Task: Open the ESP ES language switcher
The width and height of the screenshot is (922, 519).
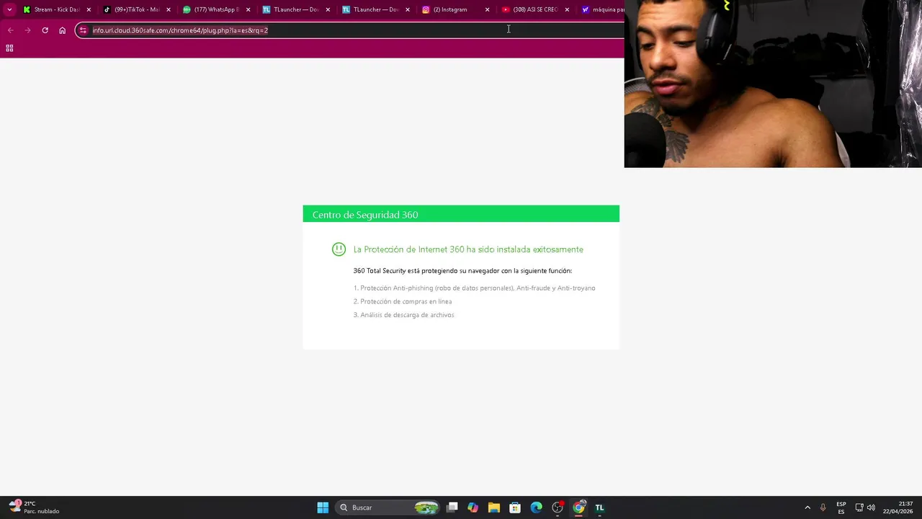Action: [841, 507]
